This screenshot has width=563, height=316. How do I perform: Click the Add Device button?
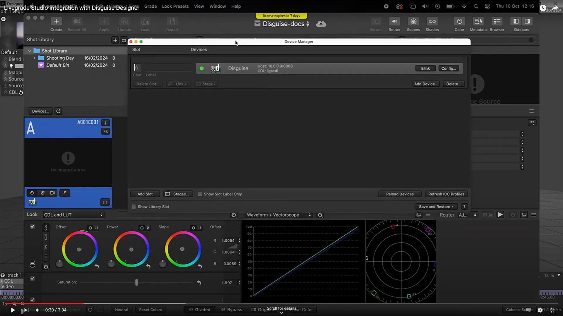(x=426, y=84)
